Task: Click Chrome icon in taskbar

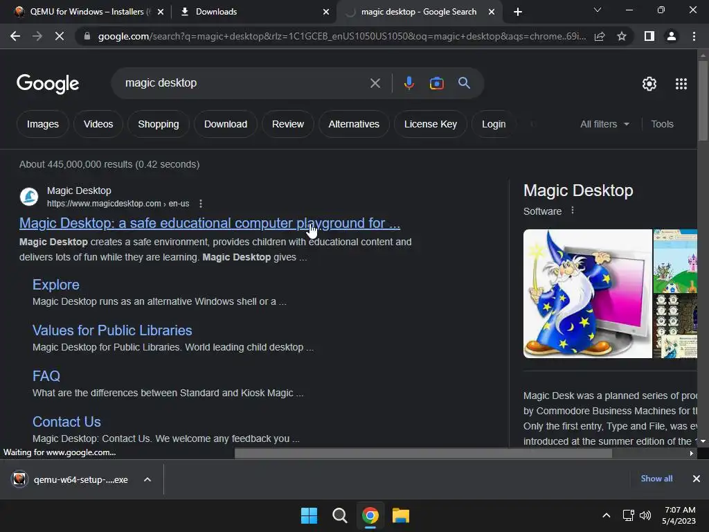Action: (370, 515)
